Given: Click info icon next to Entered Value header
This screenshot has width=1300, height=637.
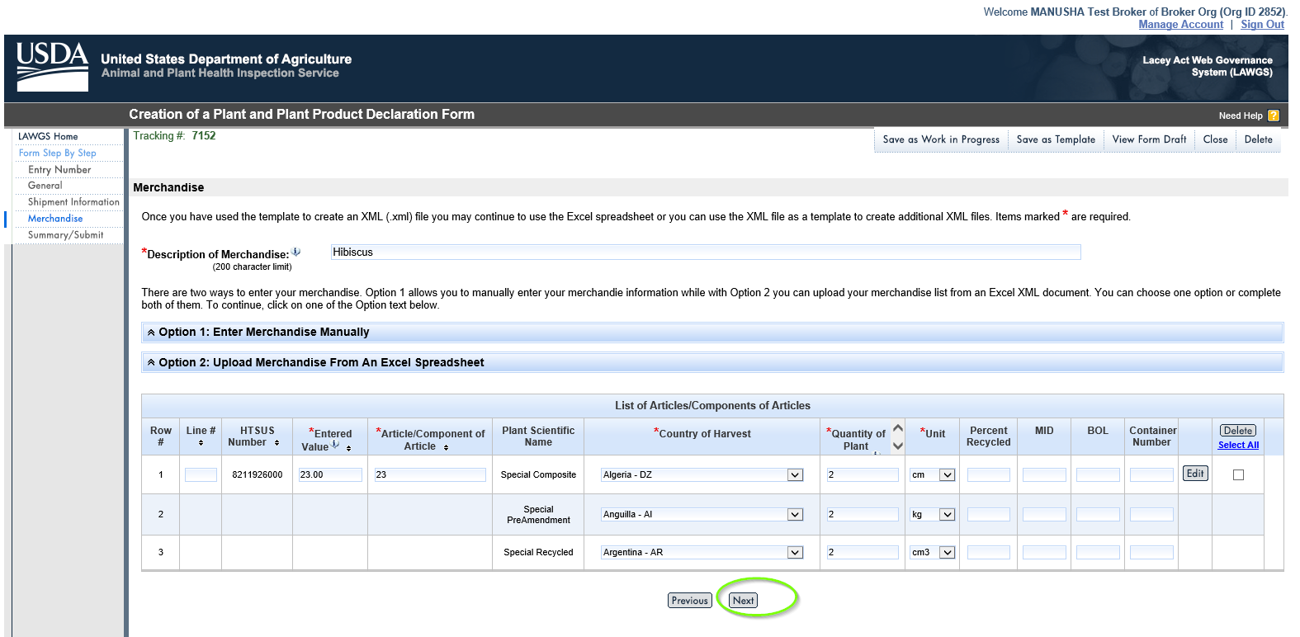Looking at the screenshot, I should coord(336,445).
